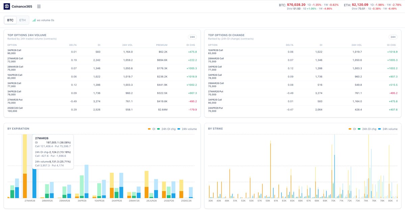The width and height of the screenshot is (405, 218).
Task: Click OI change -179.9 value
Action: pyautogui.click(x=192, y=109)
